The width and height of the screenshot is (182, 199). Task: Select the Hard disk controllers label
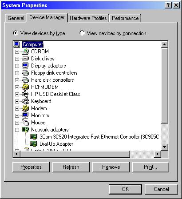tap(52, 80)
